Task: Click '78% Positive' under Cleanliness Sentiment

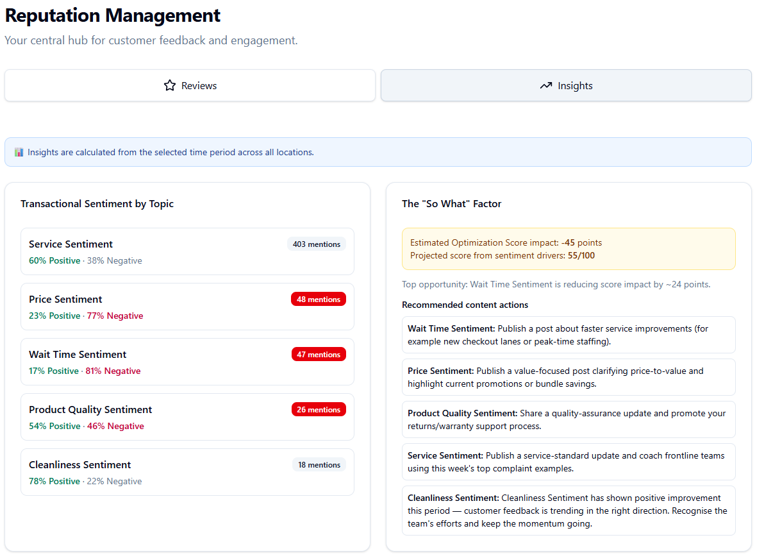Action: pyautogui.click(x=54, y=481)
